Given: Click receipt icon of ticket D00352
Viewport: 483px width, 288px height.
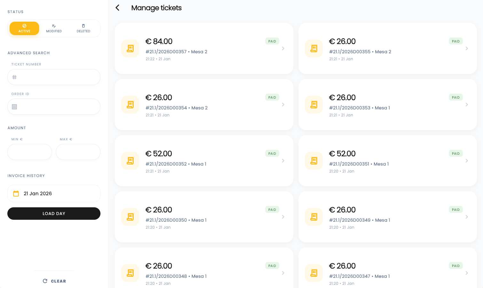Looking at the screenshot, I should click(x=130, y=161).
